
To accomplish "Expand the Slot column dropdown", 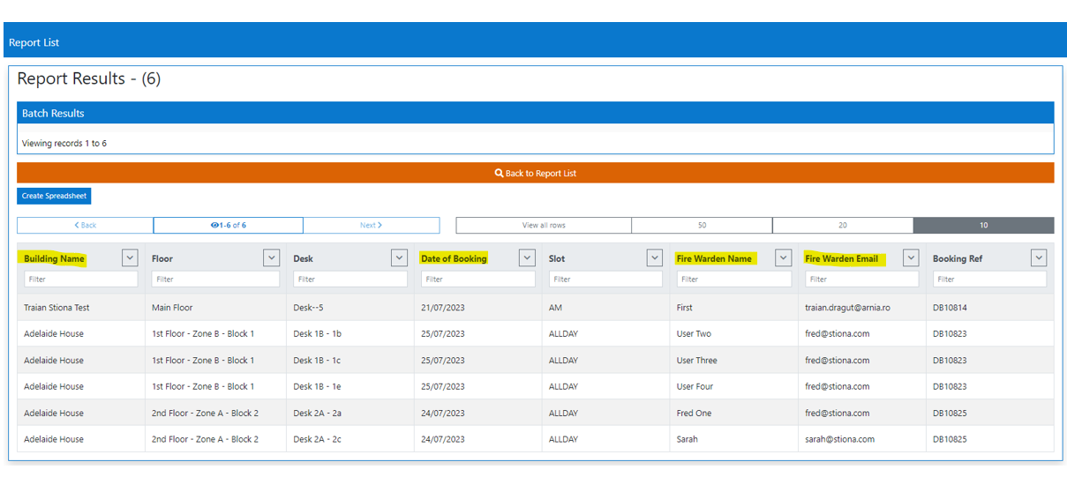I will (654, 257).
